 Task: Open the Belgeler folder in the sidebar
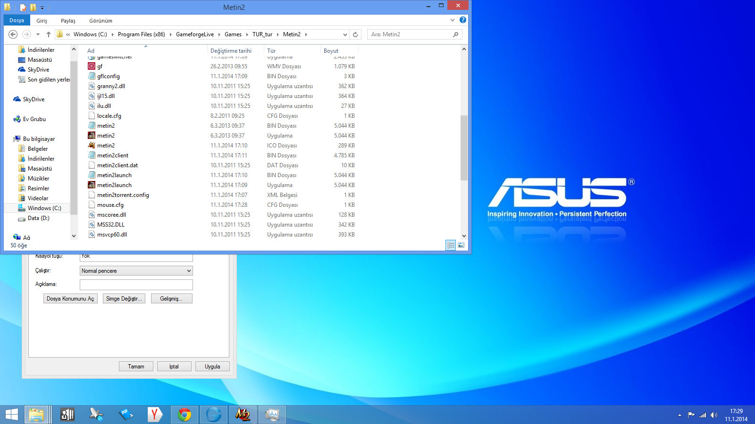coord(38,149)
